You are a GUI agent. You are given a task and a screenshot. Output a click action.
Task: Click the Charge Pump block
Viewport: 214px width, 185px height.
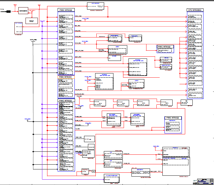[x=85, y=171]
